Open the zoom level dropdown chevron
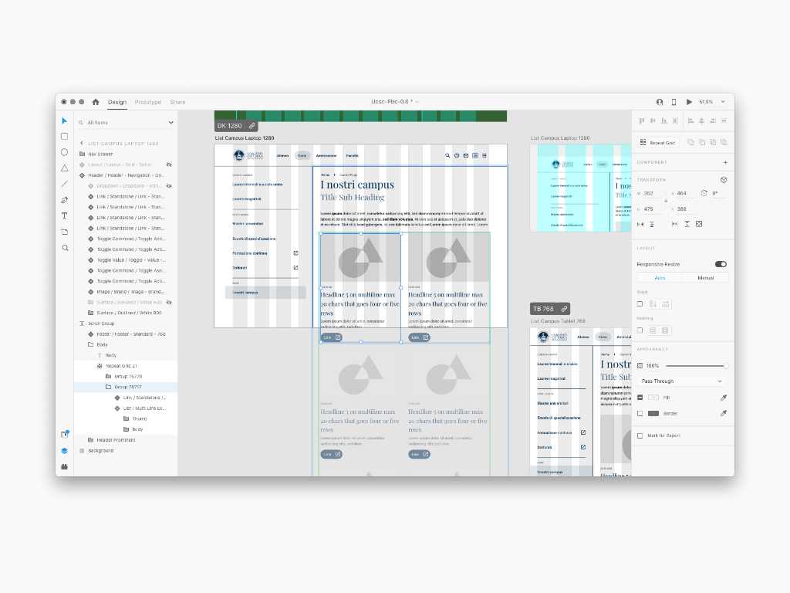Screen dimensions: 790x593 pos(723,102)
